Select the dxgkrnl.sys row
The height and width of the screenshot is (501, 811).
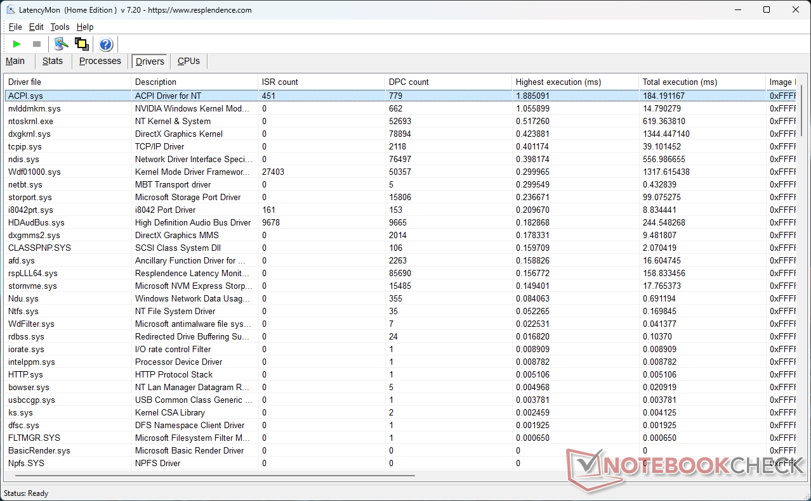[400, 134]
